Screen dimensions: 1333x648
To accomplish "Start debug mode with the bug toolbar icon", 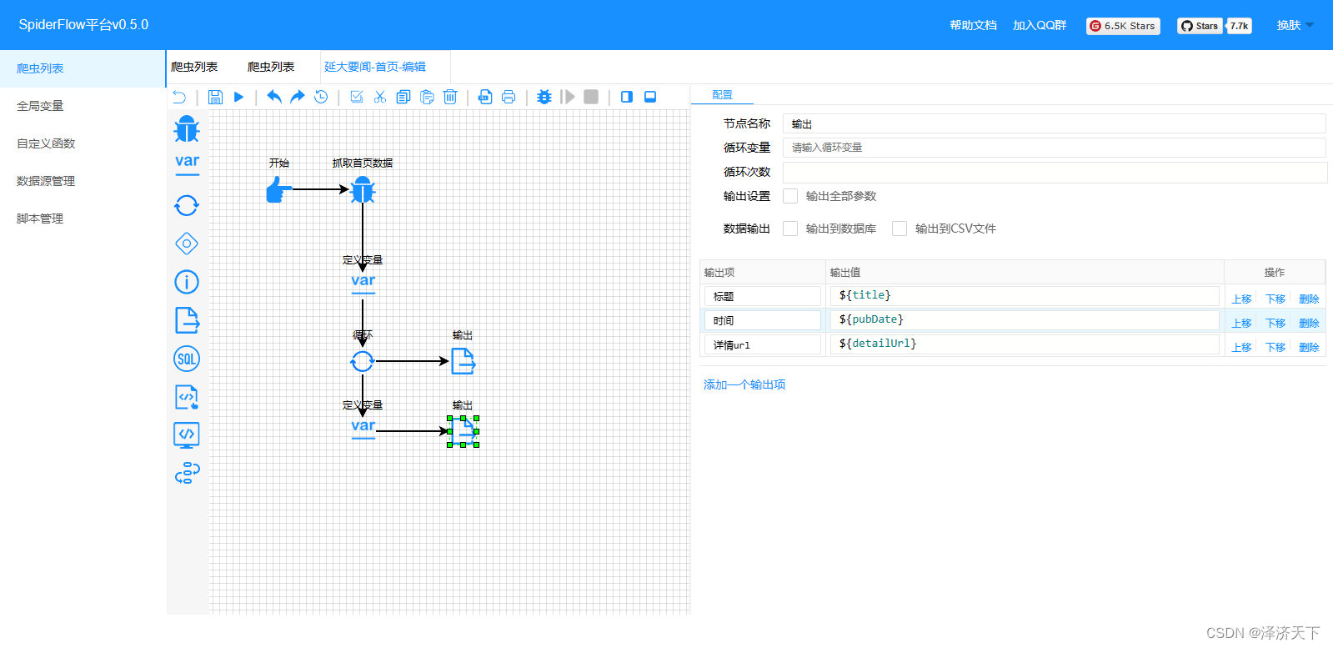I will click(x=544, y=97).
